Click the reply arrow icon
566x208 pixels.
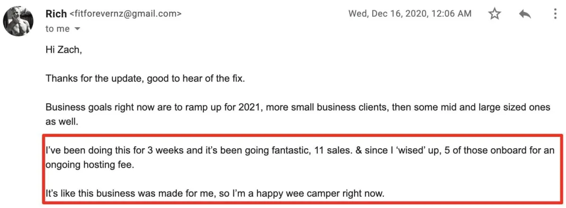524,15
